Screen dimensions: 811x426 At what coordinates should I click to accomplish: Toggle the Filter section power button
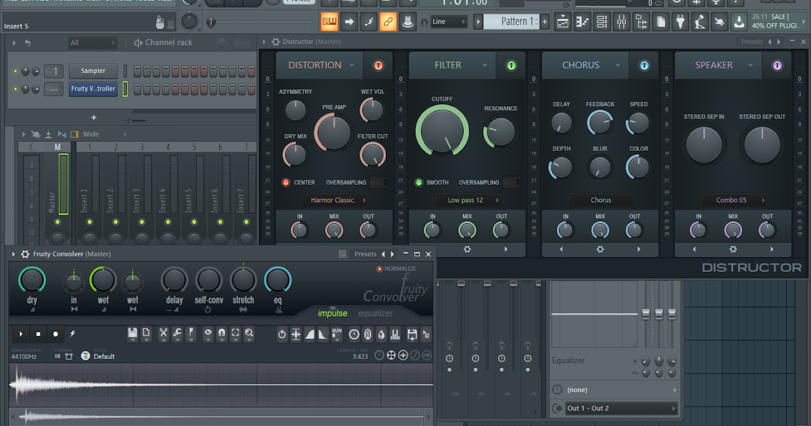(x=511, y=66)
